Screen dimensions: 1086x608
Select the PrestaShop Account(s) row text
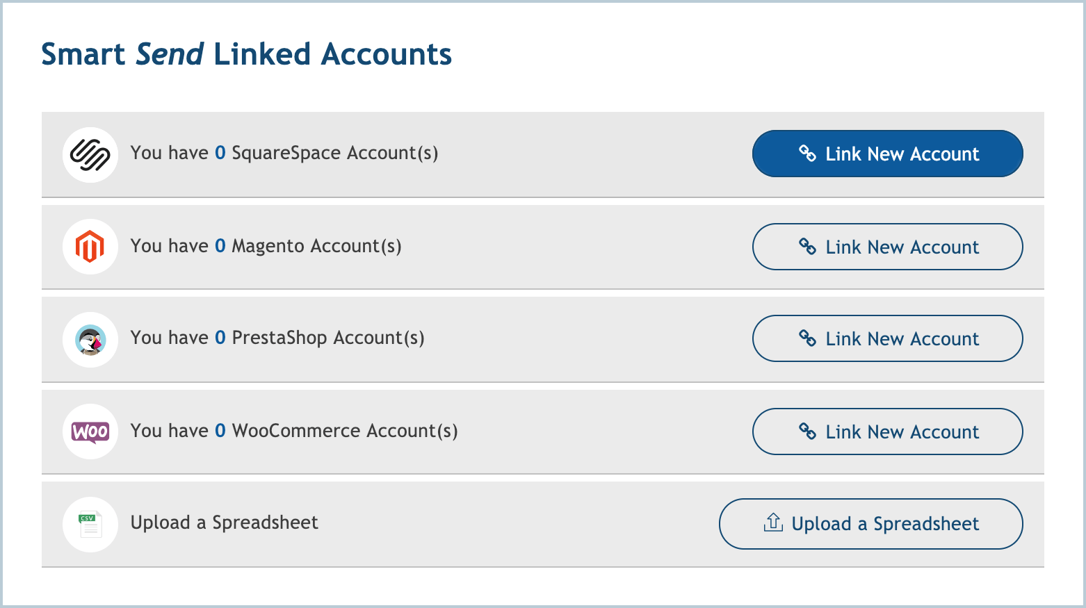(x=277, y=338)
